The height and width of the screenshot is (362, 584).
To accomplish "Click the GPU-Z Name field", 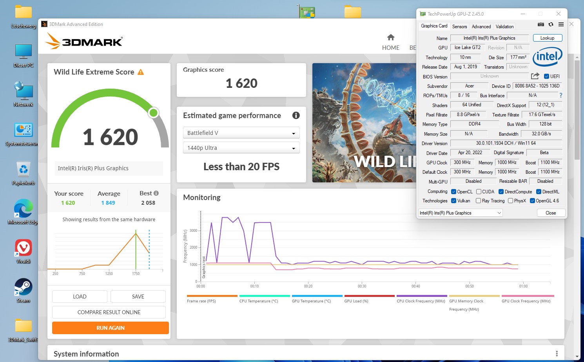I will coord(489,38).
